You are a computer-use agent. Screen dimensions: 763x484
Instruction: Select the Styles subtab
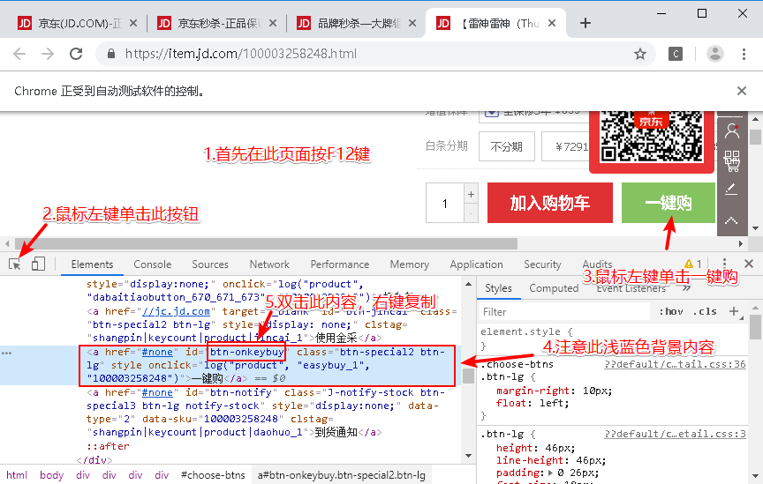(498, 288)
